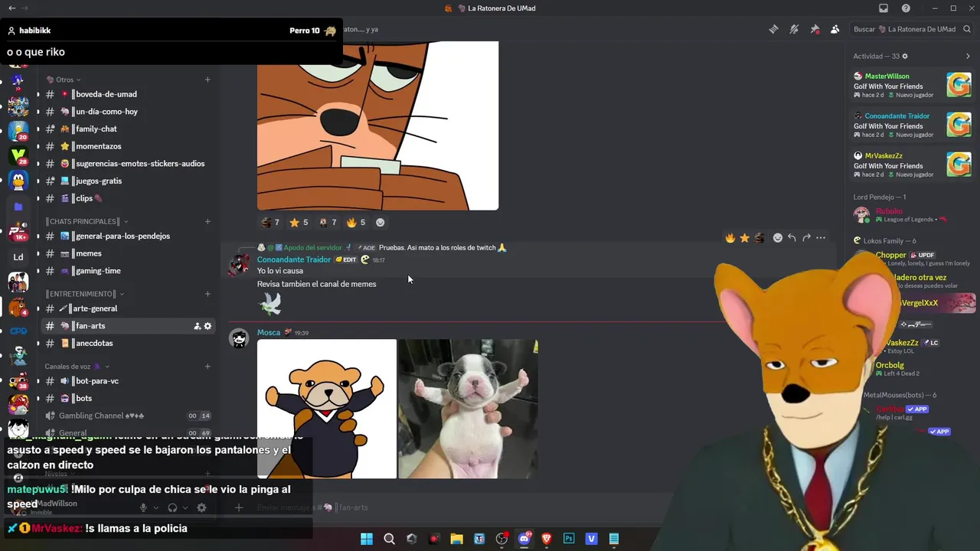The height and width of the screenshot is (551, 980).
Task: Open the puppy photo by Mosca
Action: (x=468, y=409)
